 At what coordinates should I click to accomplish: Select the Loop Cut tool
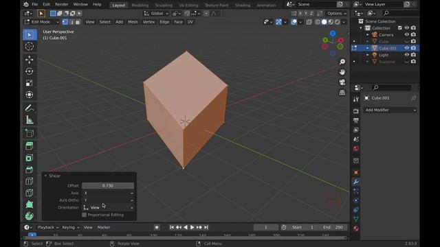[30, 181]
